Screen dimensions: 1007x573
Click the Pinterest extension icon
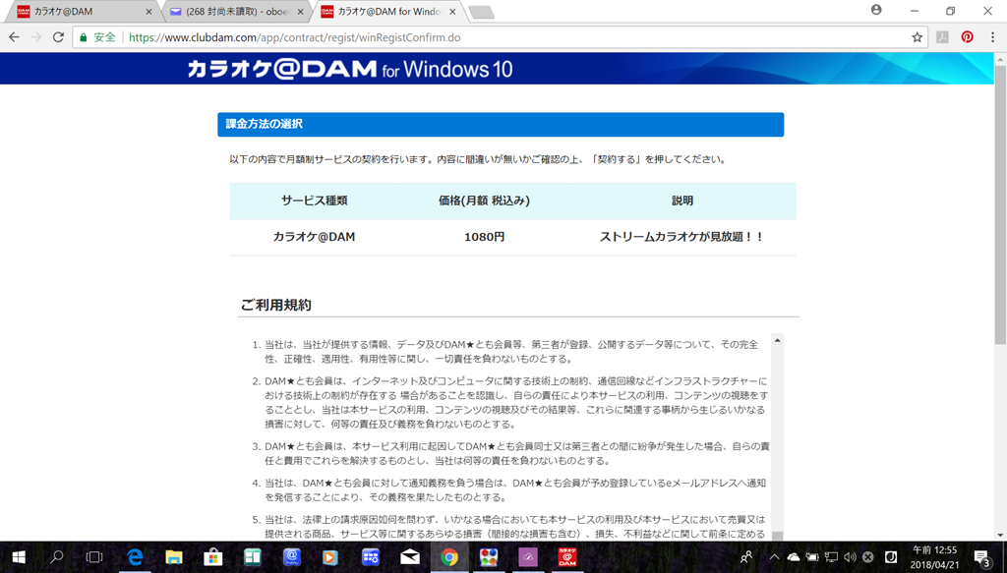pos(968,37)
